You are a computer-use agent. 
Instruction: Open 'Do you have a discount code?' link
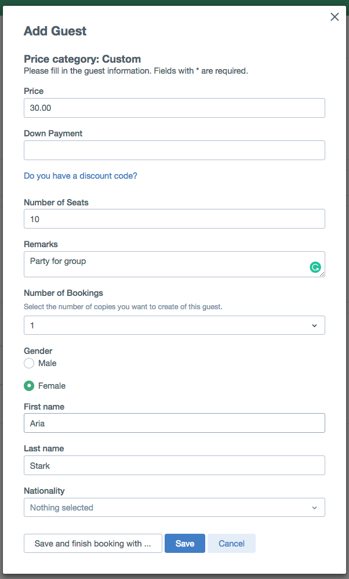81,176
